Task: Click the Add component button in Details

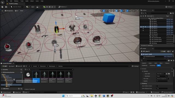Action: (x=163, y=51)
